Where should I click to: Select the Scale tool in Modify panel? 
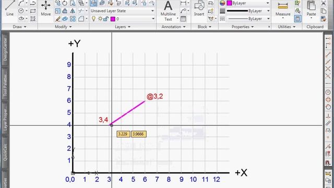tap(57, 11)
